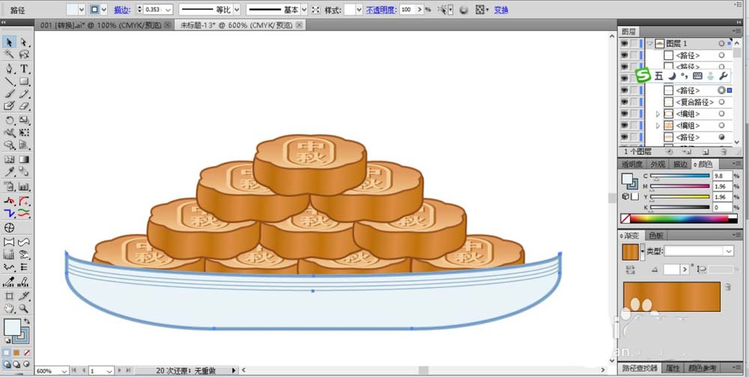The width and height of the screenshot is (749, 377).
Task: Open the 样式 style dropdown
Action: [x=360, y=10]
